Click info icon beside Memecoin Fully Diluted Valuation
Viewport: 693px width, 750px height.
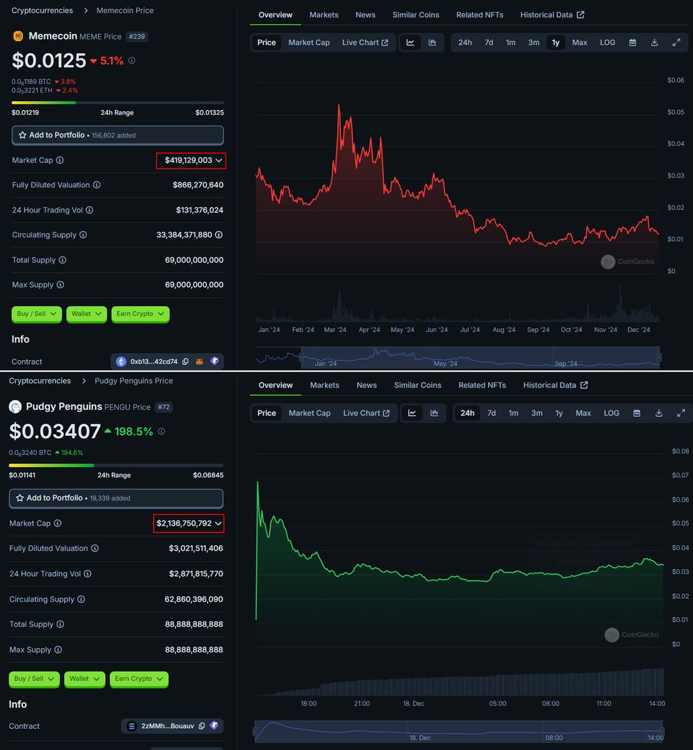tap(97, 185)
